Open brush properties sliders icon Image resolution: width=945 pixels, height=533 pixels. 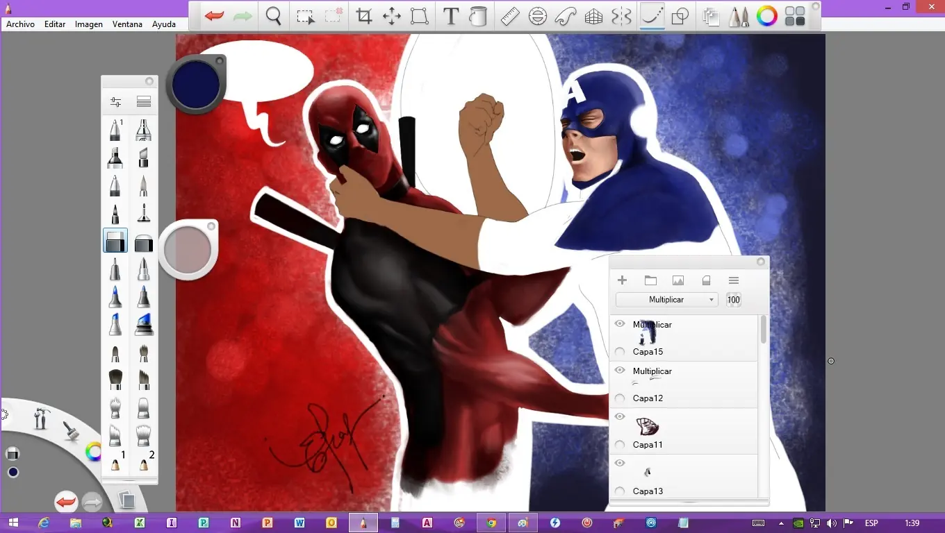[115, 102]
